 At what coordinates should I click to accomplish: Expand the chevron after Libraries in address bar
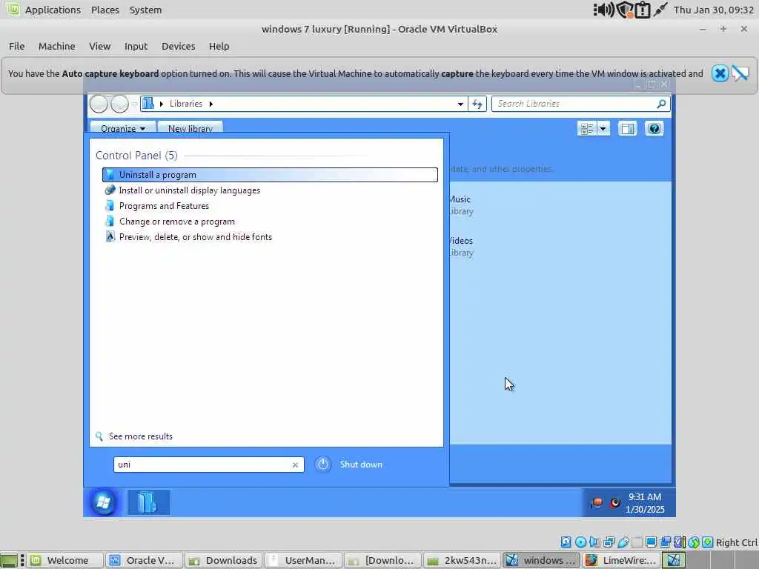click(x=211, y=104)
